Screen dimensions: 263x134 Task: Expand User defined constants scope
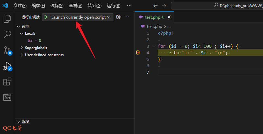click(x=22, y=55)
